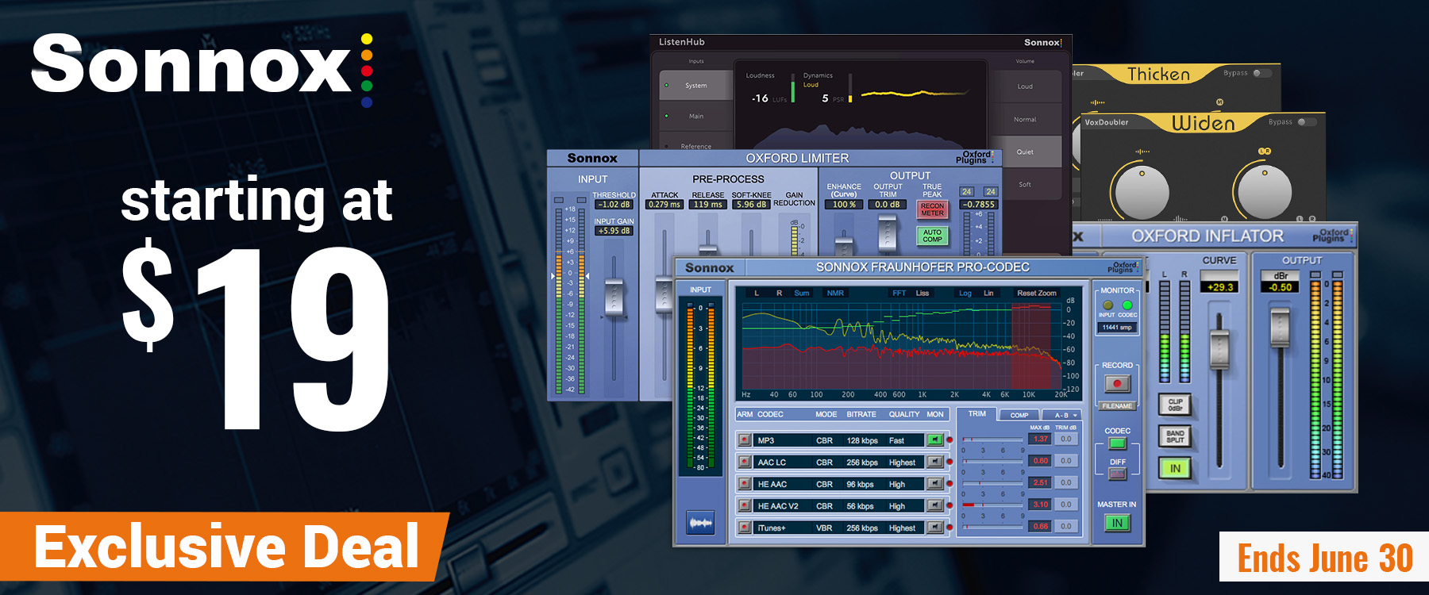The height and width of the screenshot is (595, 1429).
Task: Toggle CLIP 0dBr in Oxford Inflator
Action: coord(1175,405)
